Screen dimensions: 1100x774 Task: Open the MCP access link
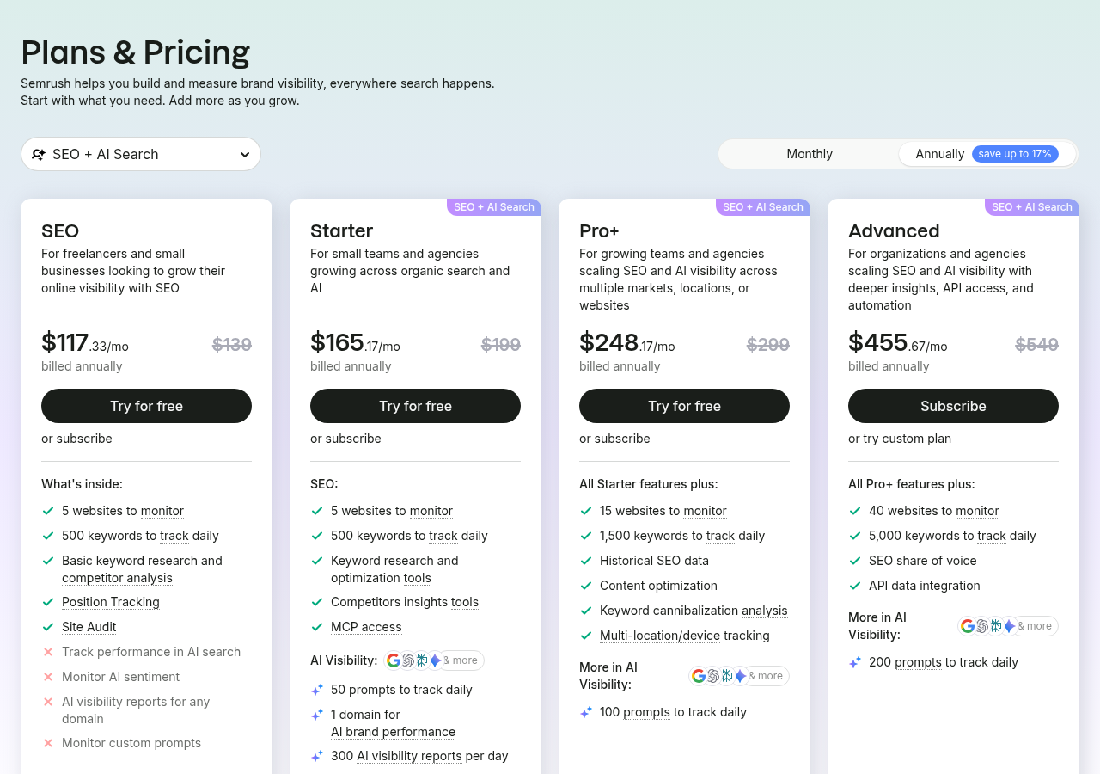pyautogui.click(x=366, y=627)
